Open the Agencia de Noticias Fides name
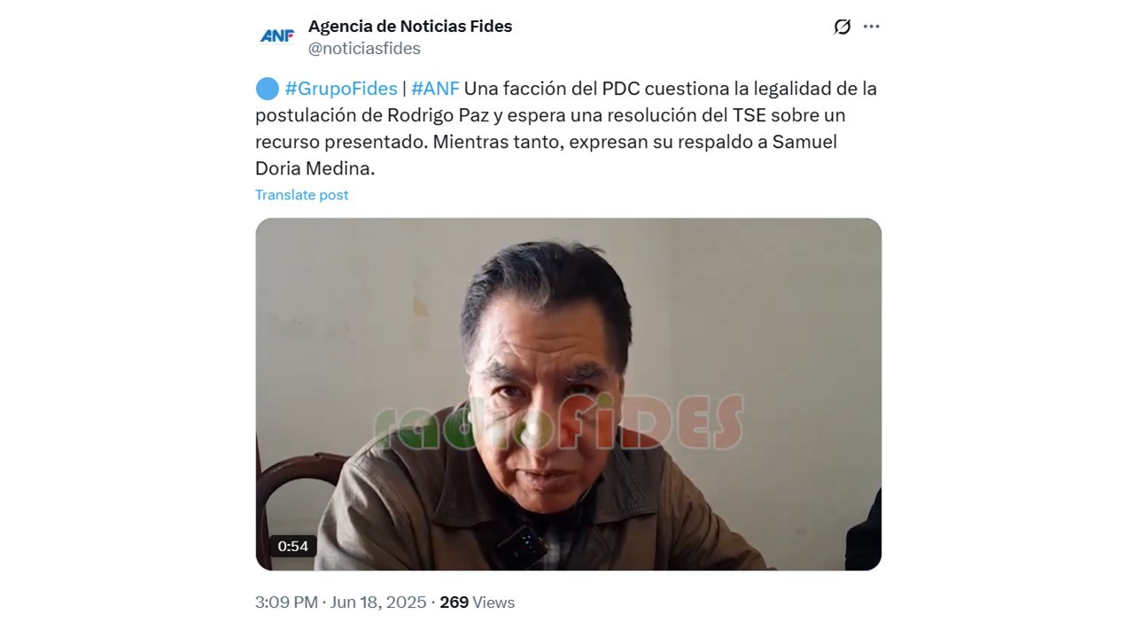 tap(410, 27)
